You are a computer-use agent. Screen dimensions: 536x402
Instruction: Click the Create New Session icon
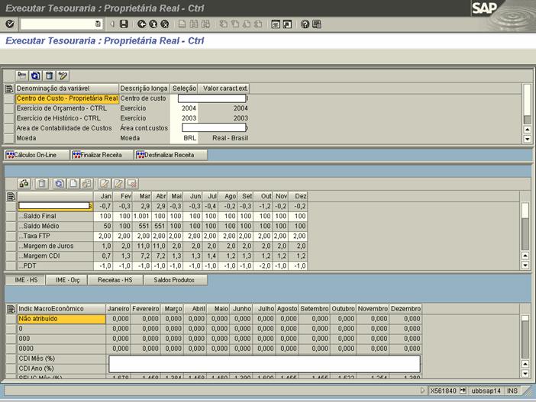pyautogui.click(x=276, y=24)
